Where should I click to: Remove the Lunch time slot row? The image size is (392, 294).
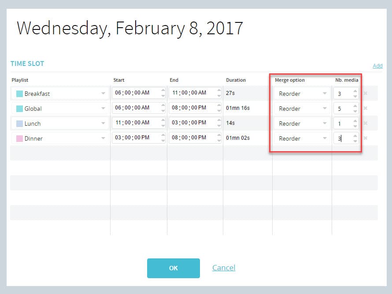click(x=365, y=123)
